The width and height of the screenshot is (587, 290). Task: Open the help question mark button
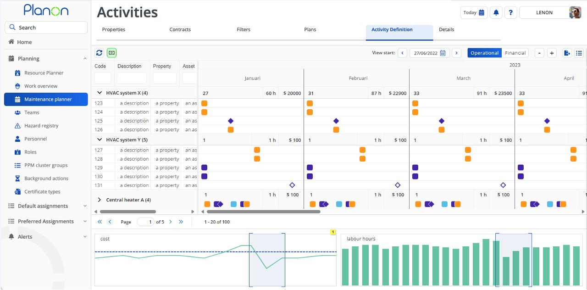(511, 13)
